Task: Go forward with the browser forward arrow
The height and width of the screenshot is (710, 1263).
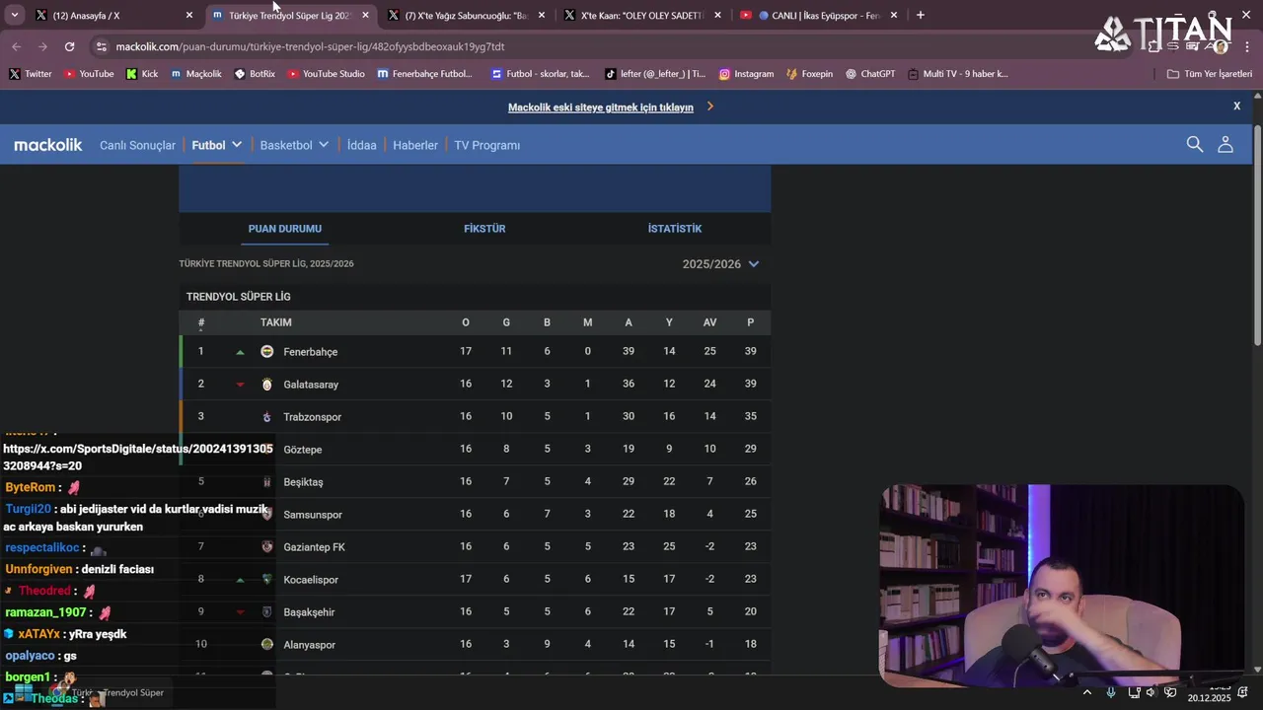Action: 42,46
